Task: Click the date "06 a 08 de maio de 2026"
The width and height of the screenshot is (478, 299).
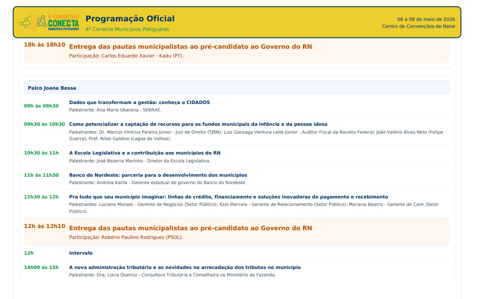Action: 426,19
